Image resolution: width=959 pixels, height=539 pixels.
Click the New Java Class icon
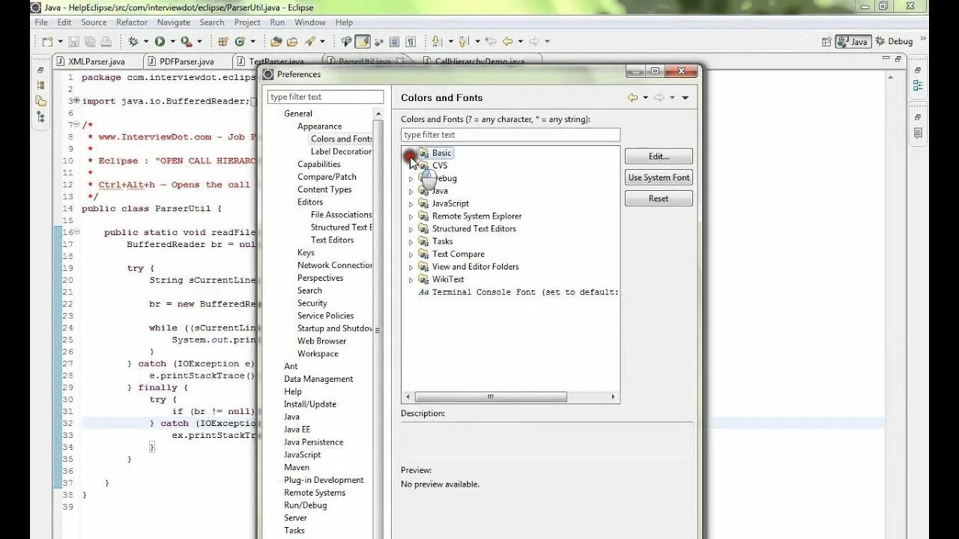[x=240, y=42]
